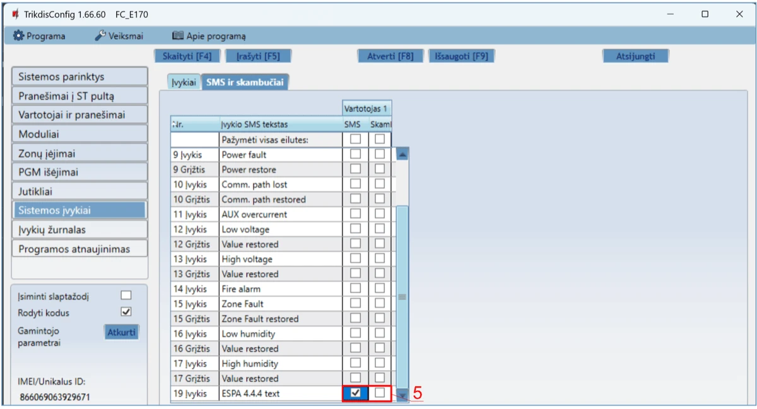Toggle the Rodyti kodus checkbox
This screenshot has width=757, height=409.
126,312
